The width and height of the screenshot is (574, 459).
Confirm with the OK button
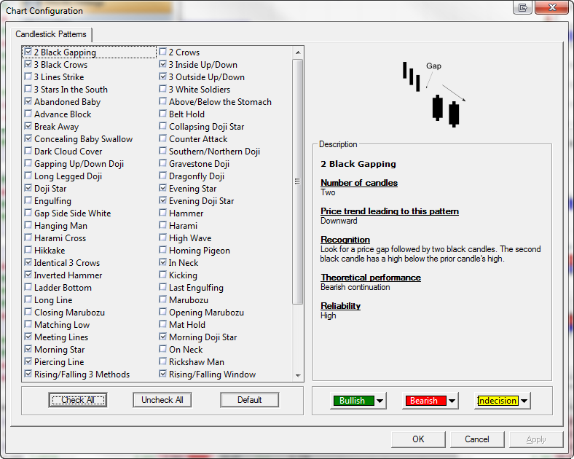[418, 439]
